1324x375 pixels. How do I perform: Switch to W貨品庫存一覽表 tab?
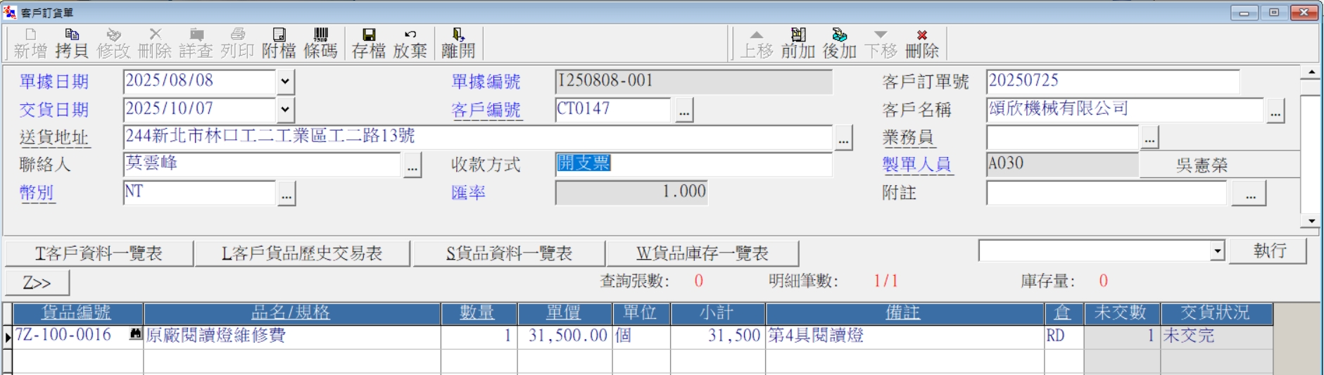pos(702,253)
